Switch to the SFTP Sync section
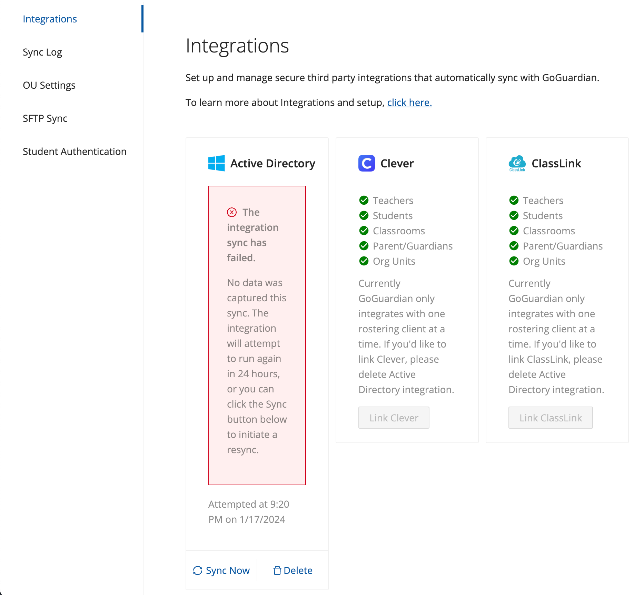Image resolution: width=634 pixels, height=595 pixels. point(45,118)
